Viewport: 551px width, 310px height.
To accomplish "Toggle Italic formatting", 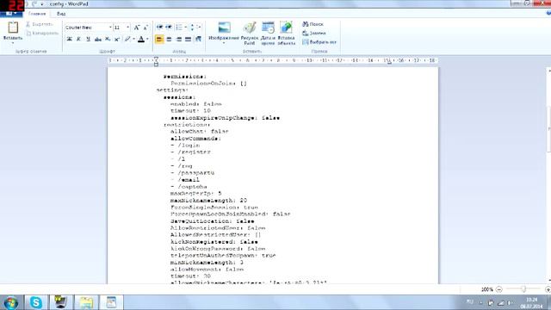I will [x=78, y=39].
